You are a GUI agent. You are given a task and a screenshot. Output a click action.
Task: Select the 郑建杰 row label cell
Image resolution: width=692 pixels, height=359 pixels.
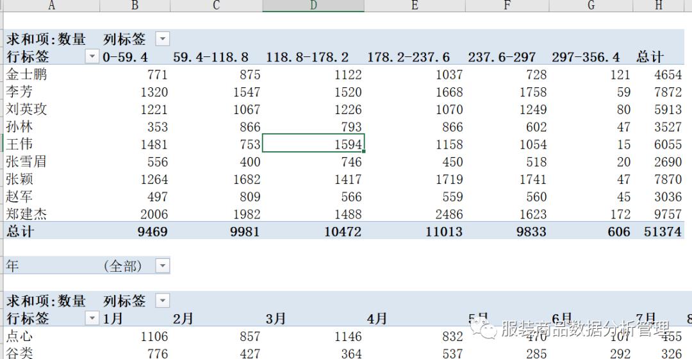[26, 214]
